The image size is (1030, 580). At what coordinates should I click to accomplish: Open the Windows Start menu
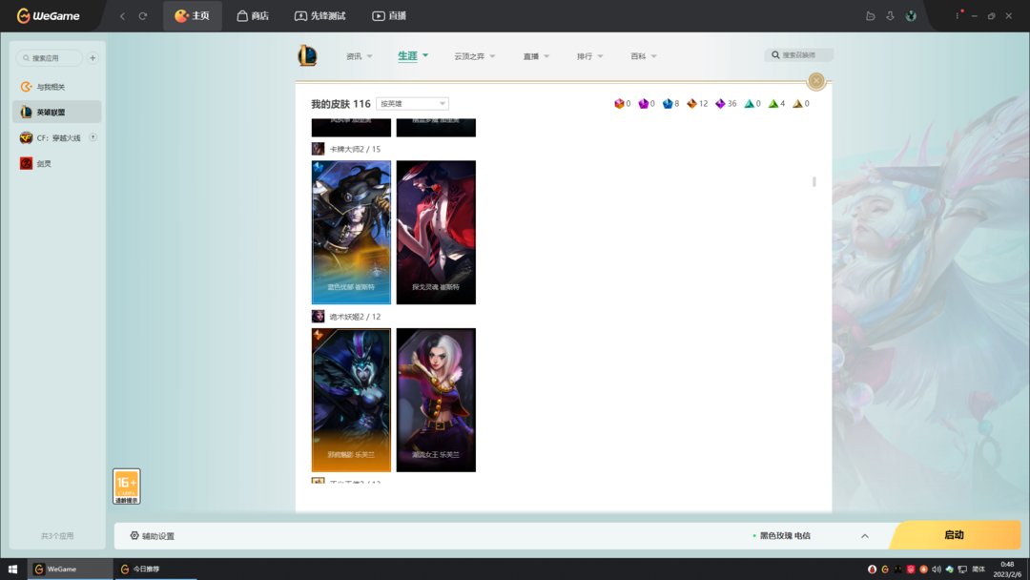tap(12, 570)
